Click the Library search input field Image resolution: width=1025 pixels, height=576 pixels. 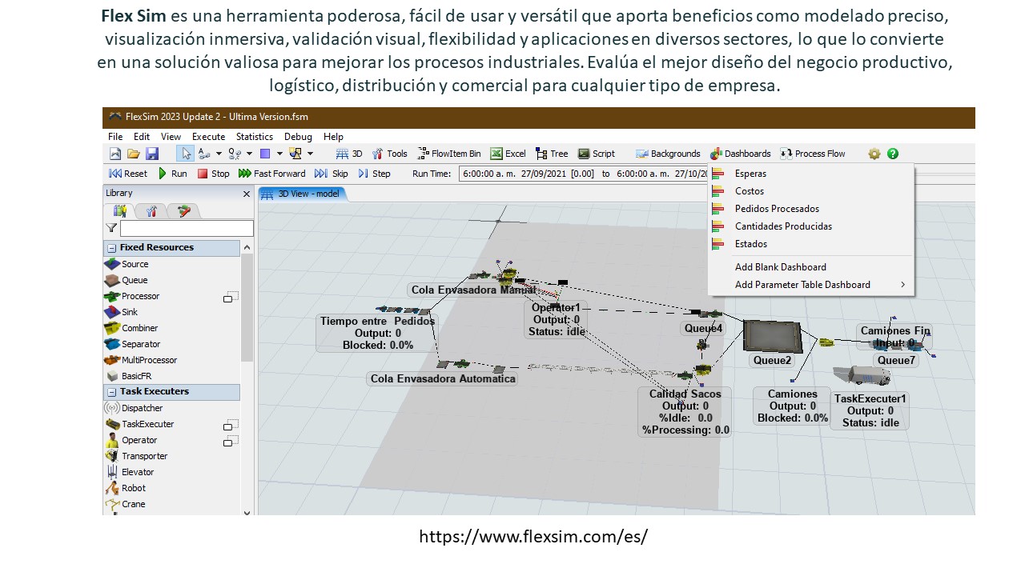click(187, 229)
